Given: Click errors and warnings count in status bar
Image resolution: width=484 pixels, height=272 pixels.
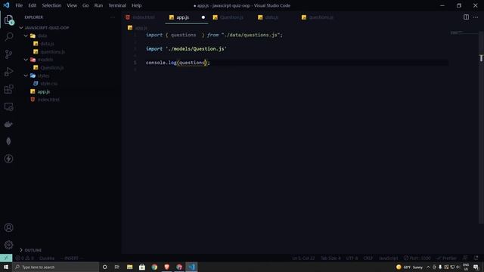Looking at the screenshot, I should click(x=25, y=258).
